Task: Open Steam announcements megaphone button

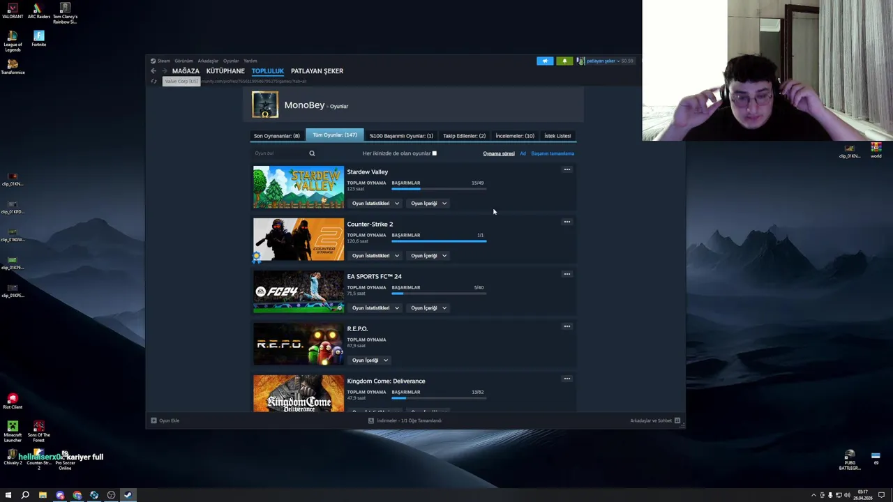Action: click(x=545, y=61)
